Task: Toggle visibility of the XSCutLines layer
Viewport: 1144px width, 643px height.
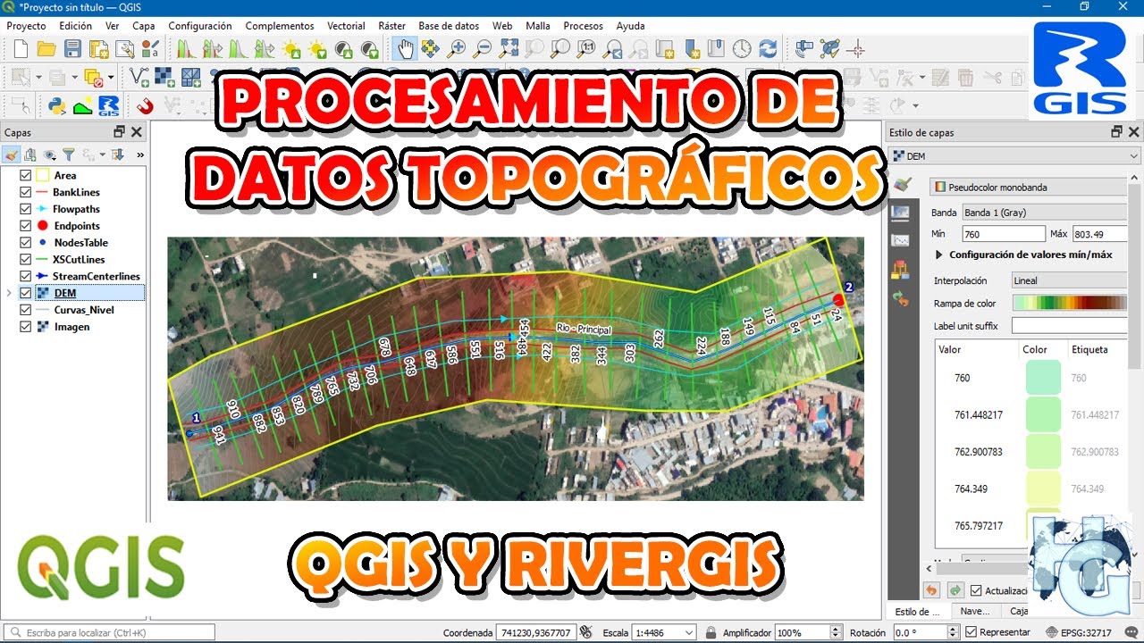Action: 25,260
